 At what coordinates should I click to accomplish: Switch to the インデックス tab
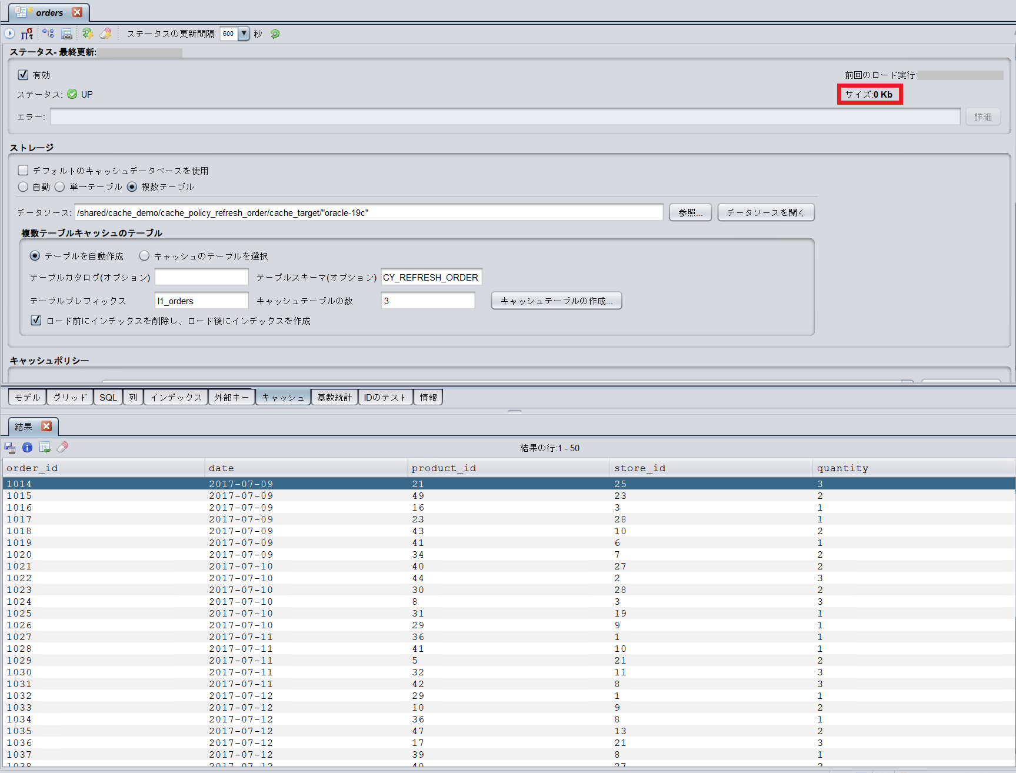click(176, 398)
